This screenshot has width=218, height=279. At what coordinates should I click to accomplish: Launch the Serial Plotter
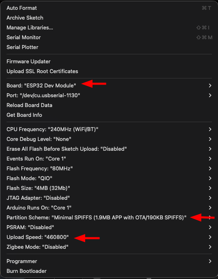coord(109,47)
